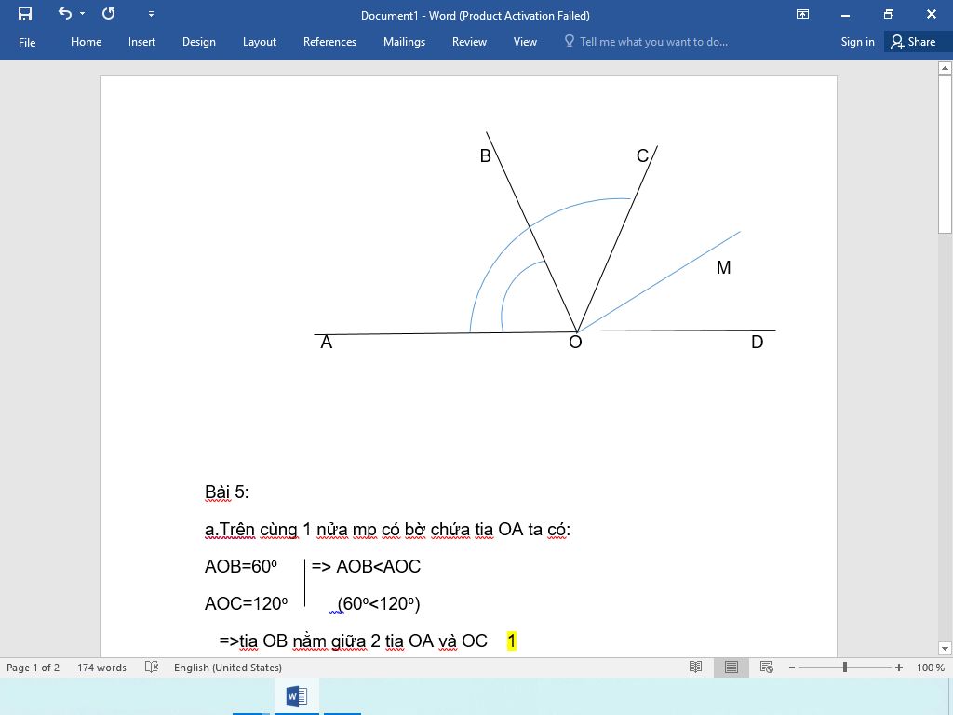The image size is (953, 715).
Task: Click the text 'AOB=60º'
Action: 241,567
